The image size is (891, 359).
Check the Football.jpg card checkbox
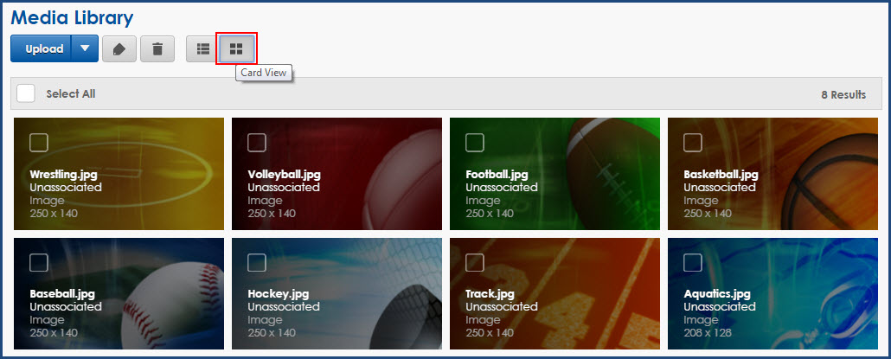pos(475,143)
